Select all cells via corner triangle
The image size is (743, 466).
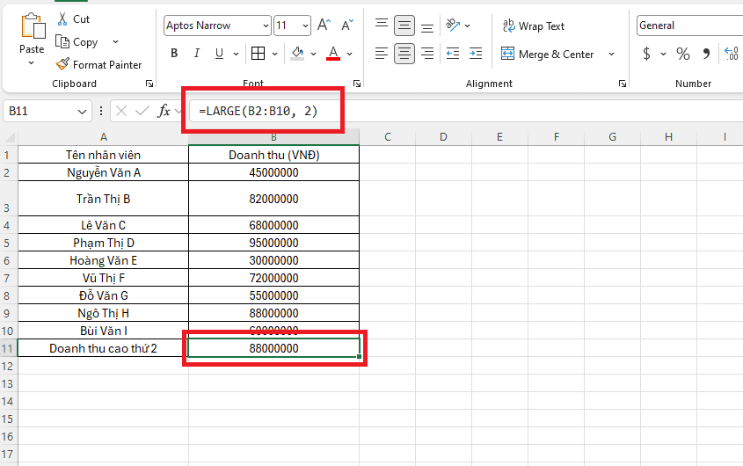click(10, 137)
